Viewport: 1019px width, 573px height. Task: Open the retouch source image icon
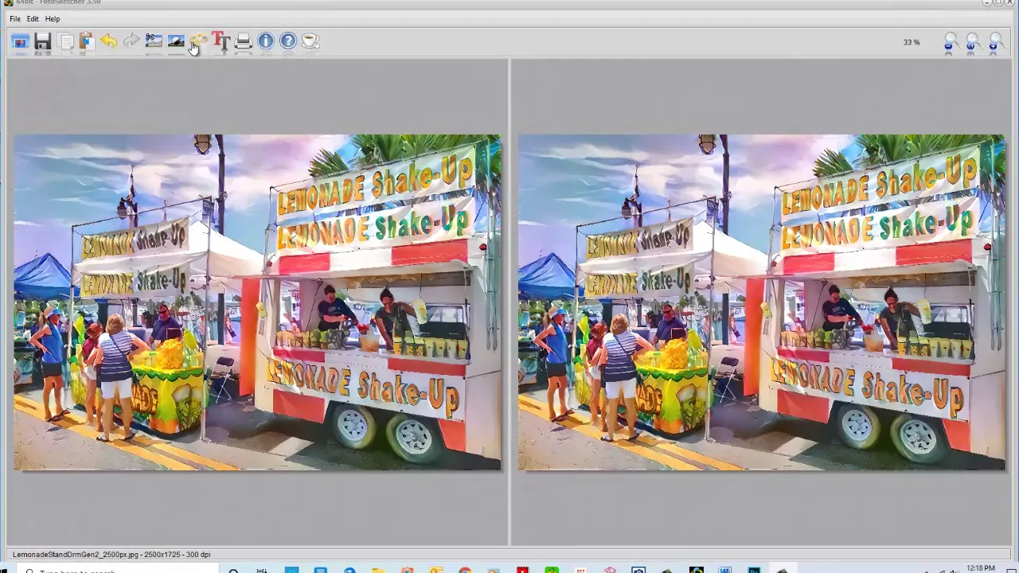176,41
